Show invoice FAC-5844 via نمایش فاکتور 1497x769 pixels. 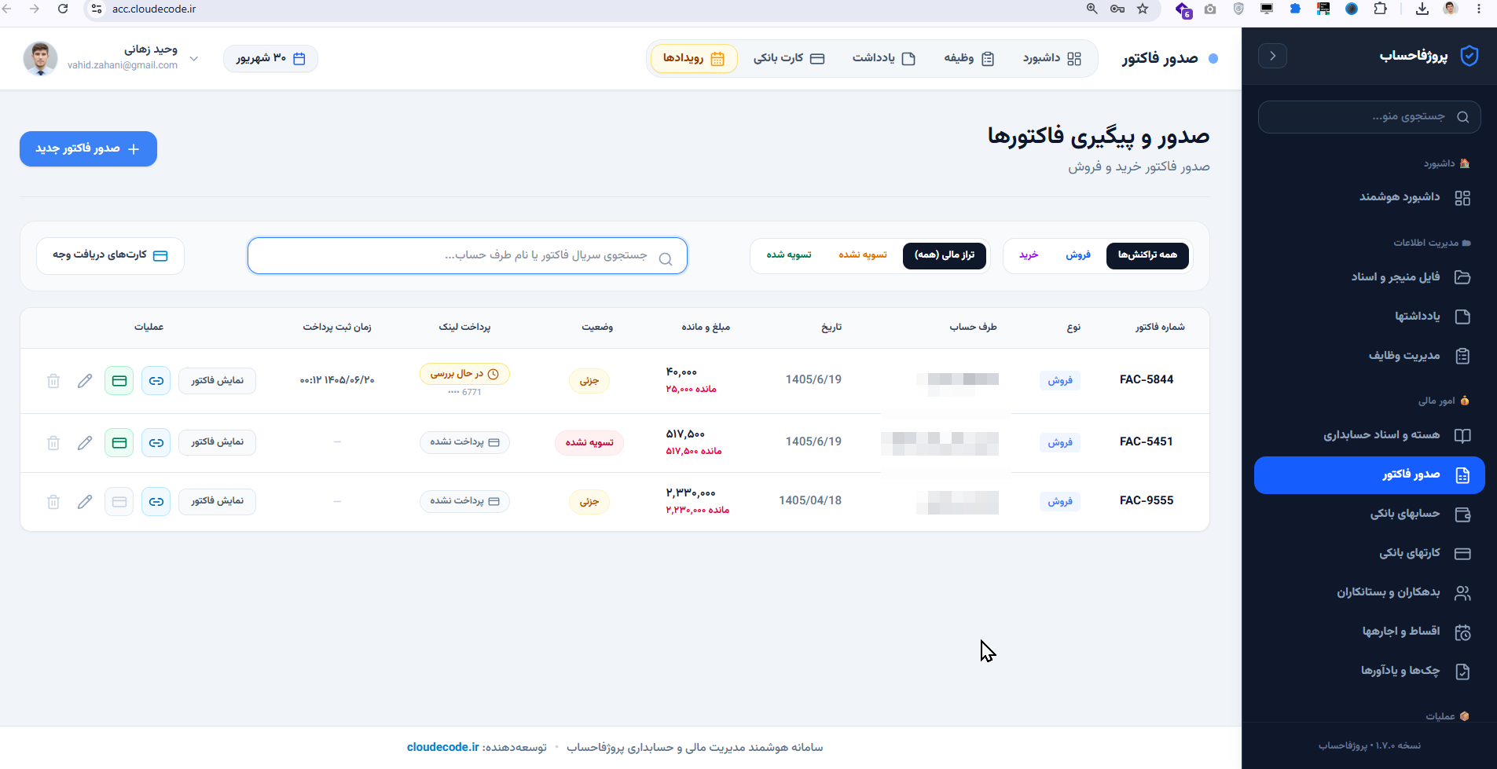tap(218, 381)
